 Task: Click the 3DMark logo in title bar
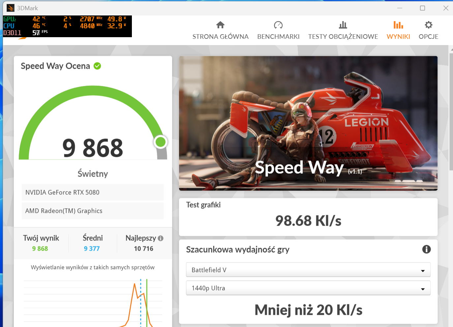click(11, 8)
